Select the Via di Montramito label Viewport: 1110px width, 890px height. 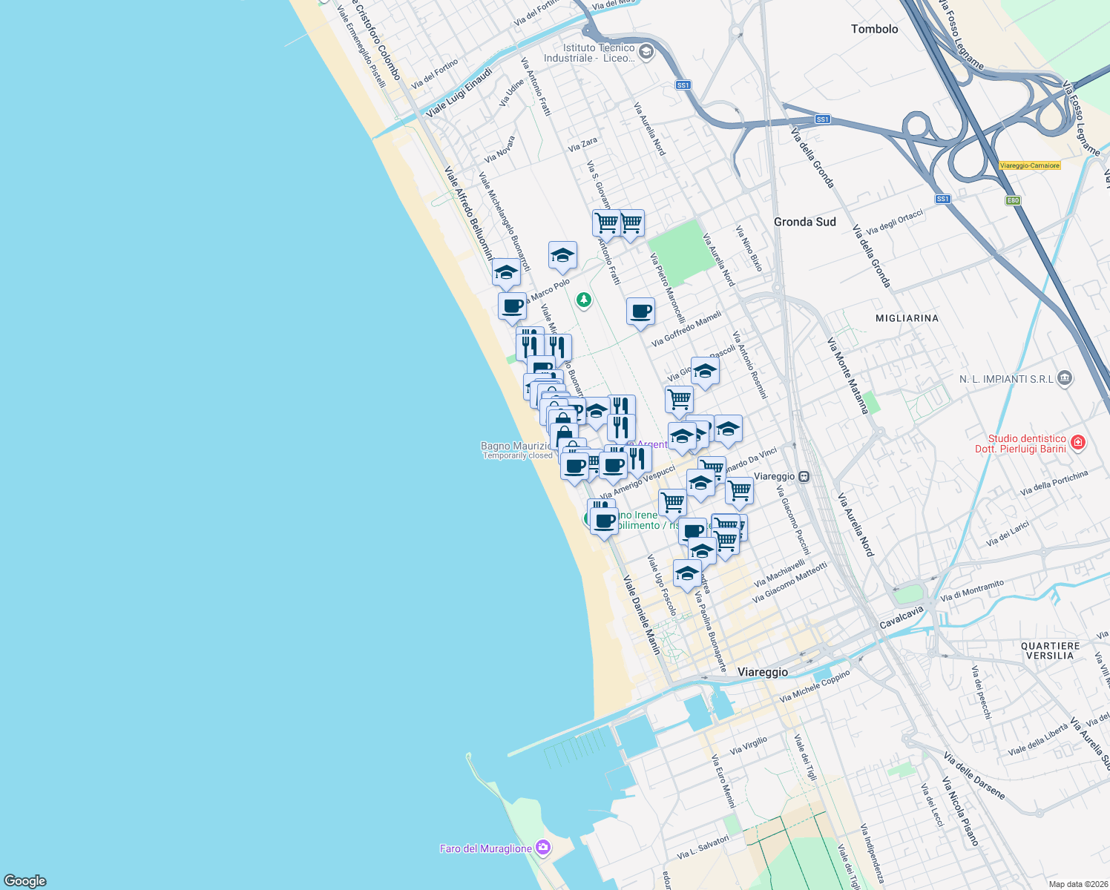[972, 590]
